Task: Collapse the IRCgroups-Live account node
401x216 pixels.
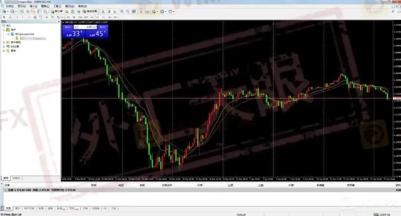Action: 8,34
